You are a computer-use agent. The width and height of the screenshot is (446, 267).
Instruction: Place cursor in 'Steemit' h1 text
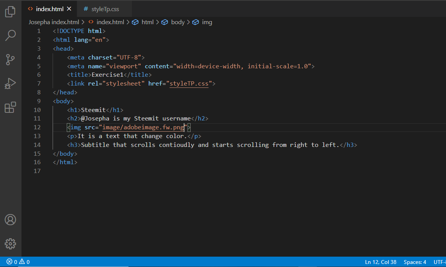(93, 110)
